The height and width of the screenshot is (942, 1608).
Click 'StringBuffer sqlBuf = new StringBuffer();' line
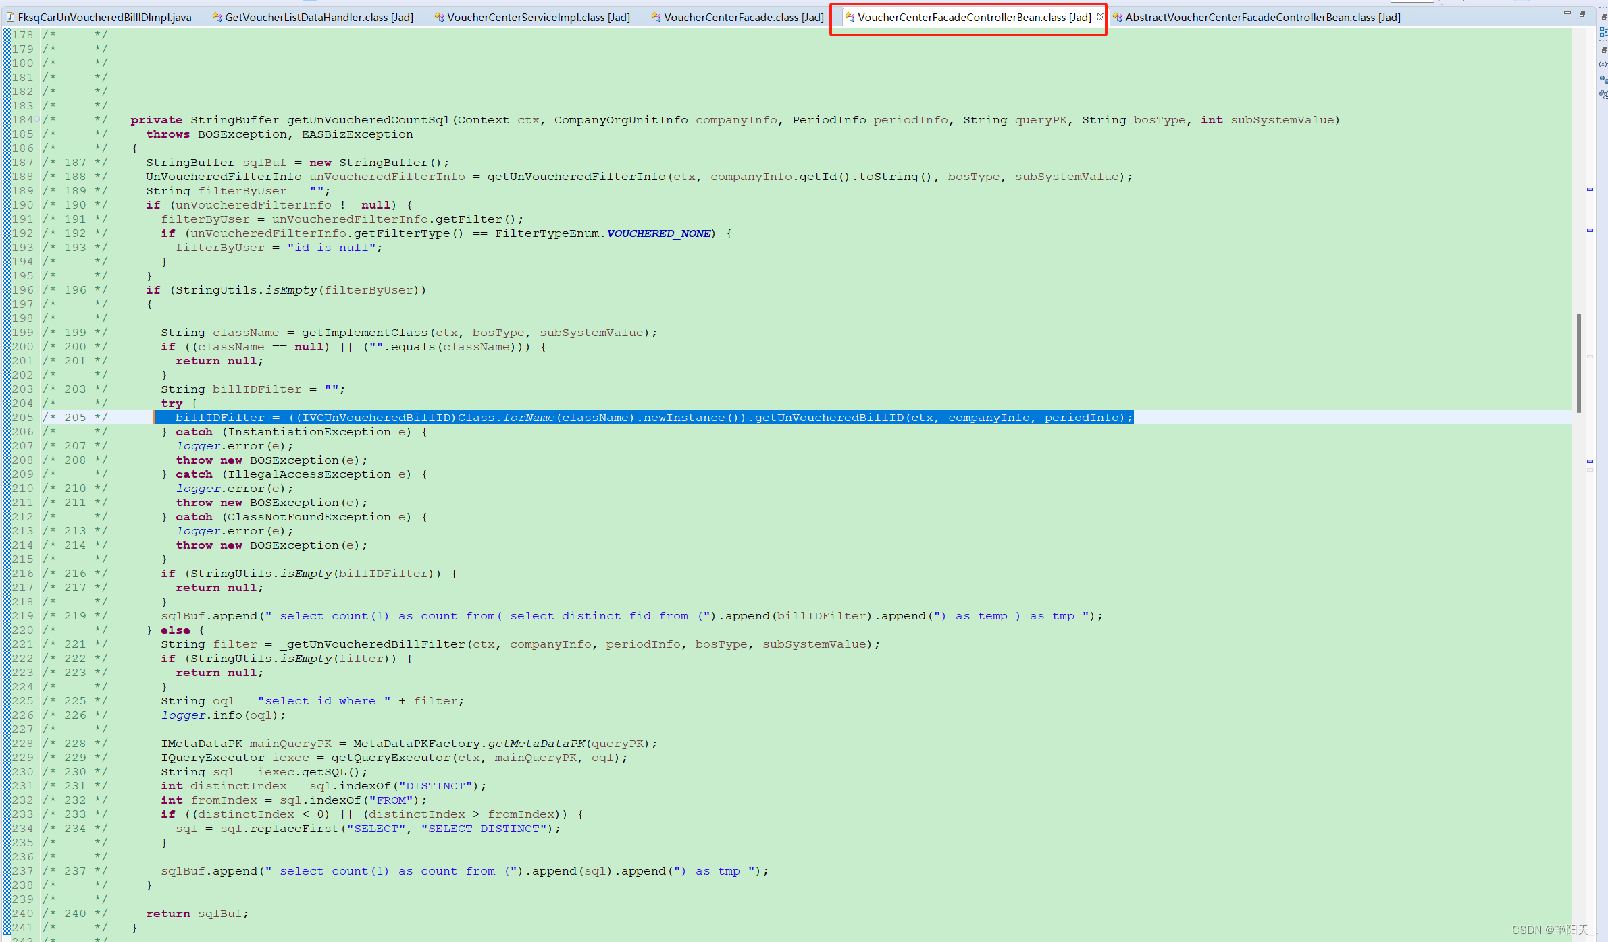[297, 163]
